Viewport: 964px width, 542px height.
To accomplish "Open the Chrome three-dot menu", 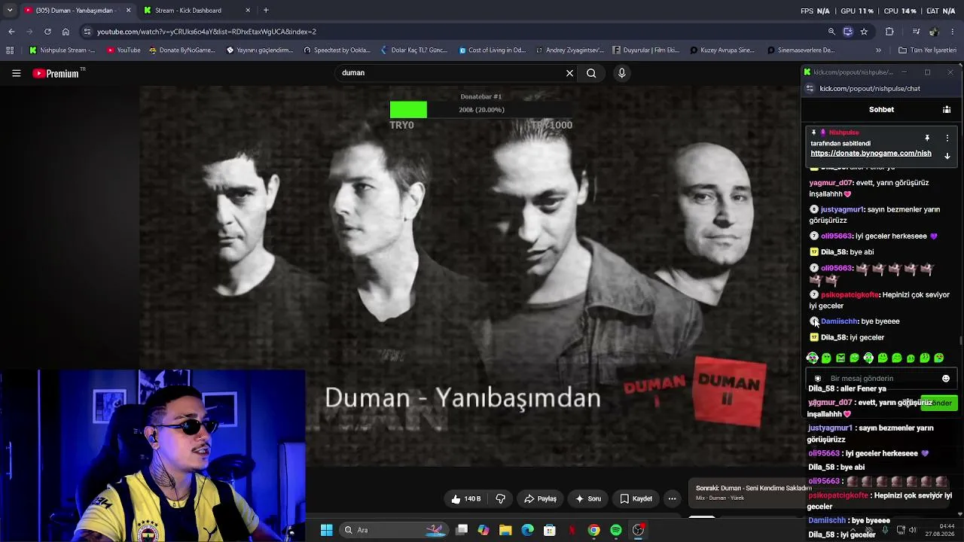I will pos(953,32).
